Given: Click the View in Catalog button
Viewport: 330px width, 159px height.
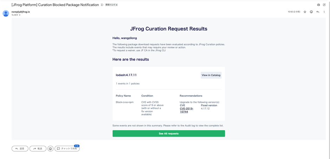Looking at the screenshot, I should 211,75.
